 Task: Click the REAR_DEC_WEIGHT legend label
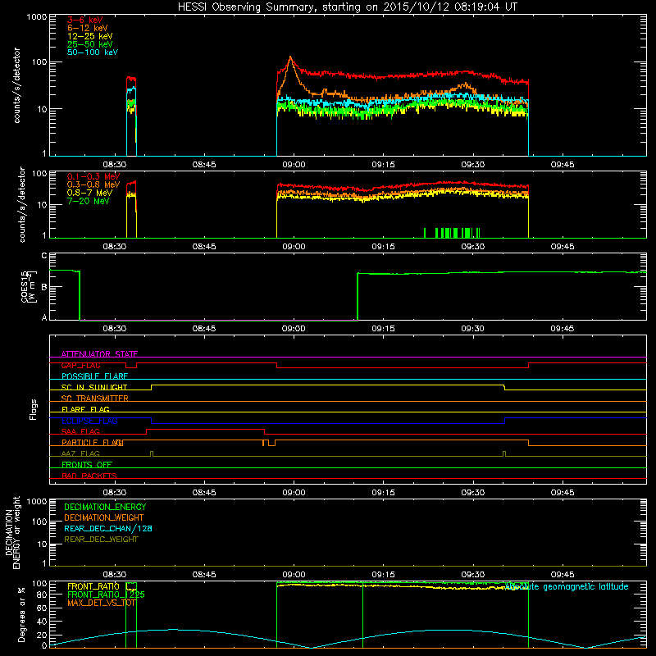101,540
